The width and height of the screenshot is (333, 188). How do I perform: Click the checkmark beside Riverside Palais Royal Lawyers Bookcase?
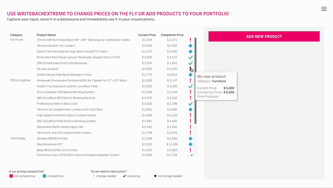pos(190,57)
